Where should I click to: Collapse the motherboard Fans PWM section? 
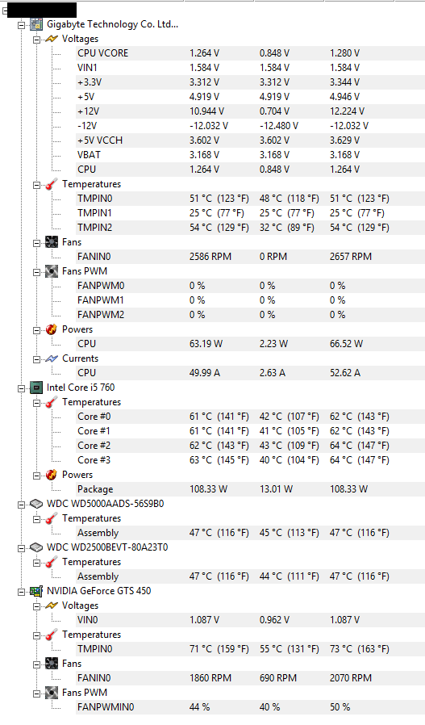[36, 272]
